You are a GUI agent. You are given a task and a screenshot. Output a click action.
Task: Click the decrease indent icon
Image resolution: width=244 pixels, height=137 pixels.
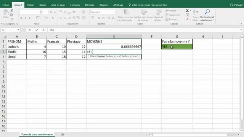click(74, 18)
